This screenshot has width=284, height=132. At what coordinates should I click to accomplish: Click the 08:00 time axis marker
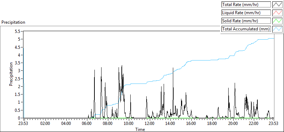point(108,124)
